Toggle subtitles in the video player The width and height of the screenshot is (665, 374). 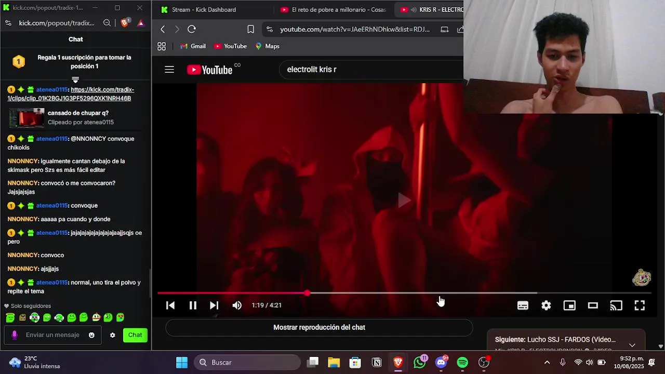pyautogui.click(x=523, y=305)
